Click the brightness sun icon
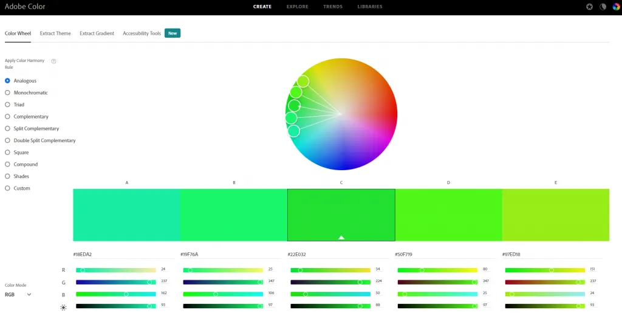 [x=63, y=308]
